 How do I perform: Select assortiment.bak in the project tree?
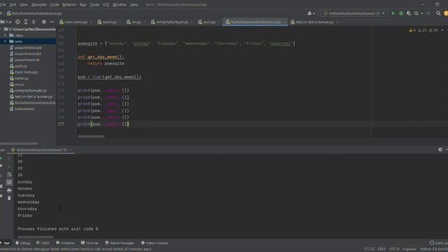click(x=28, y=48)
